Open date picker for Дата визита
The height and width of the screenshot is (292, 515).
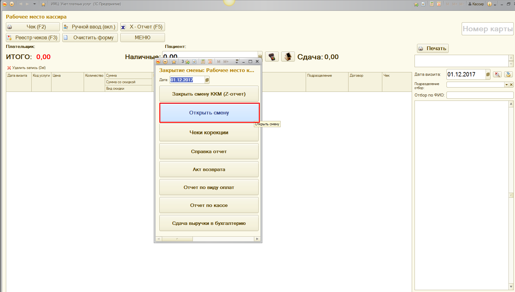(488, 74)
